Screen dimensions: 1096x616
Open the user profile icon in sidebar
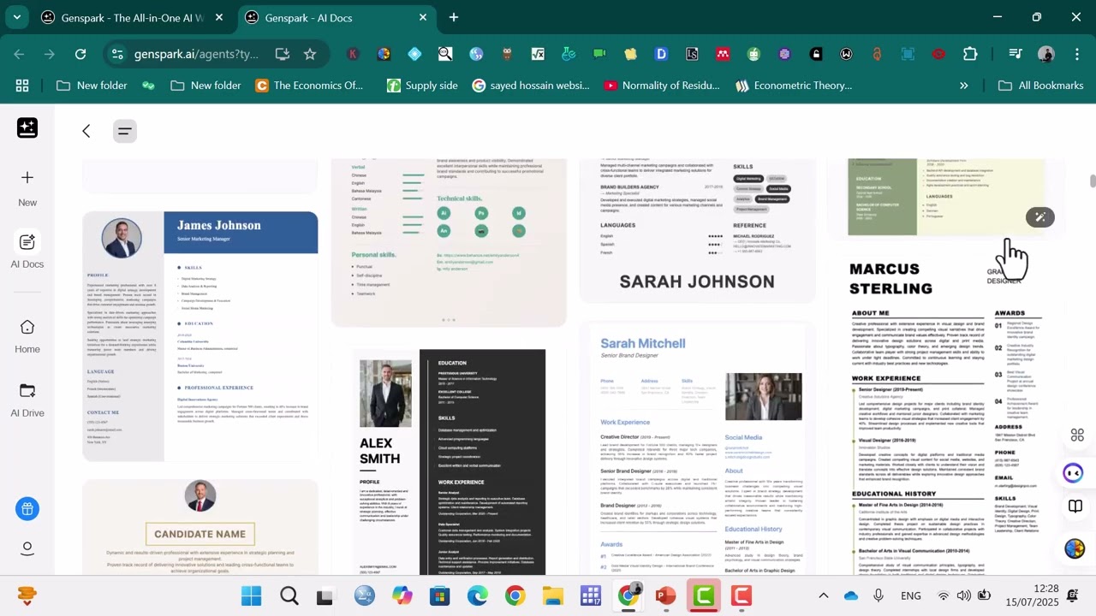coord(27,548)
